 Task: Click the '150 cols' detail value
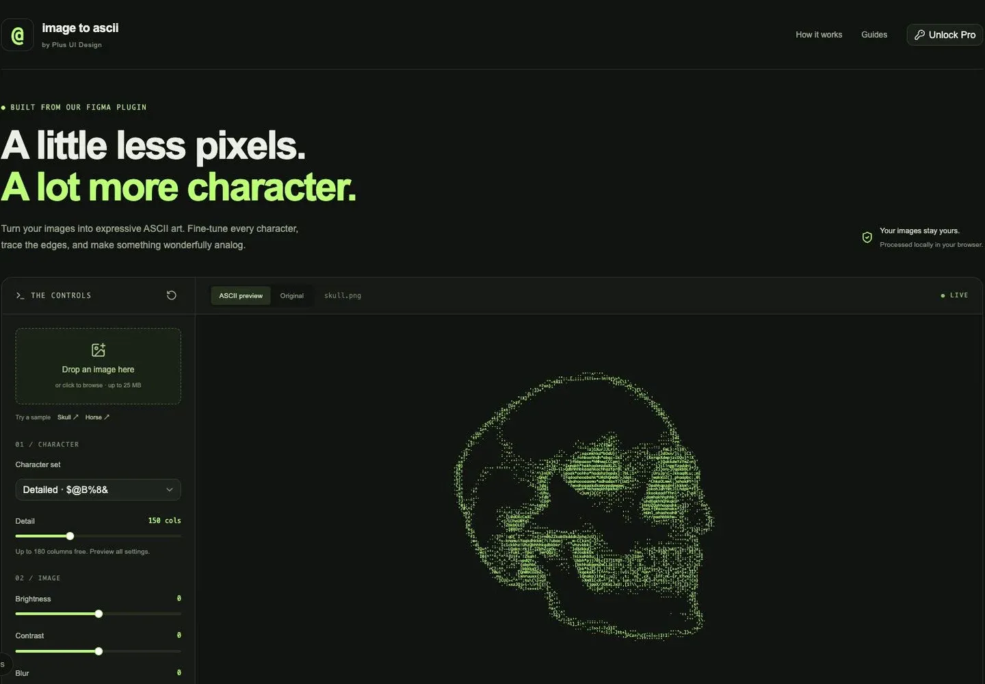click(165, 521)
